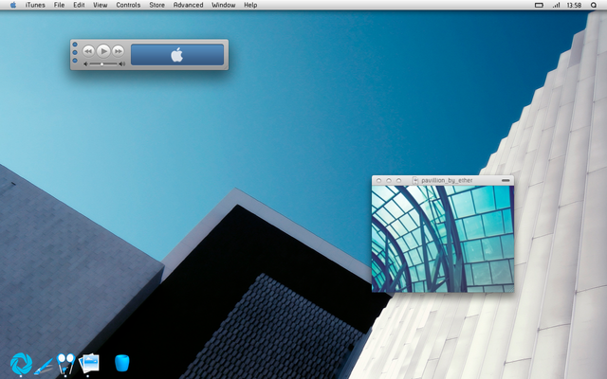
Task: Skip back with iTunes rewind button
Action: [x=88, y=51]
